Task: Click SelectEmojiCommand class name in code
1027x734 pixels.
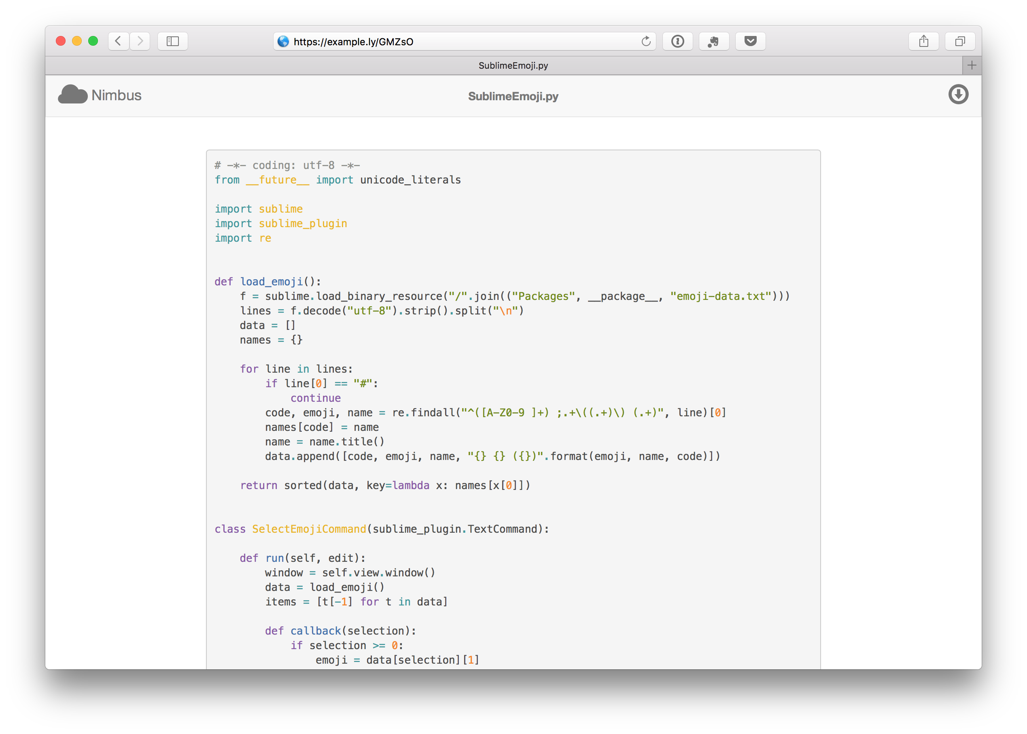Action: click(x=309, y=529)
